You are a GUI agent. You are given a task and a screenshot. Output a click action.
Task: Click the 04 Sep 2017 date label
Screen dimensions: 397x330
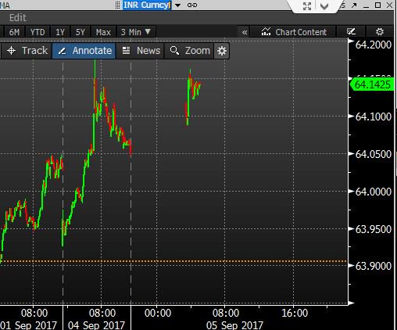click(x=96, y=325)
